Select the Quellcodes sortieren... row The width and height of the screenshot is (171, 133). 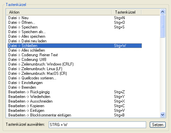pyautogui.click(x=75, y=78)
